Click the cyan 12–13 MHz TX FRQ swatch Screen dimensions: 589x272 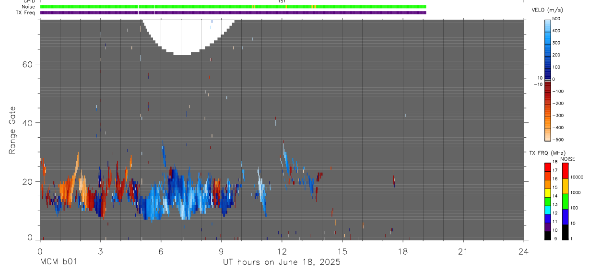coord(547,210)
